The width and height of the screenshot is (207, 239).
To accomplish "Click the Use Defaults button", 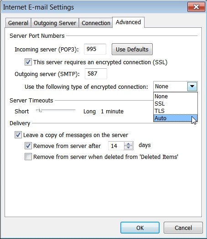I will pyautogui.click(x=132, y=49).
